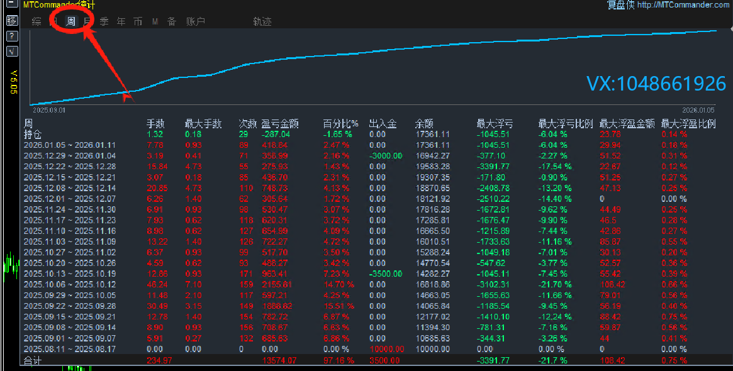Select the 周 weekly statistics tab
The height and width of the screenshot is (371, 733).
pos(71,22)
